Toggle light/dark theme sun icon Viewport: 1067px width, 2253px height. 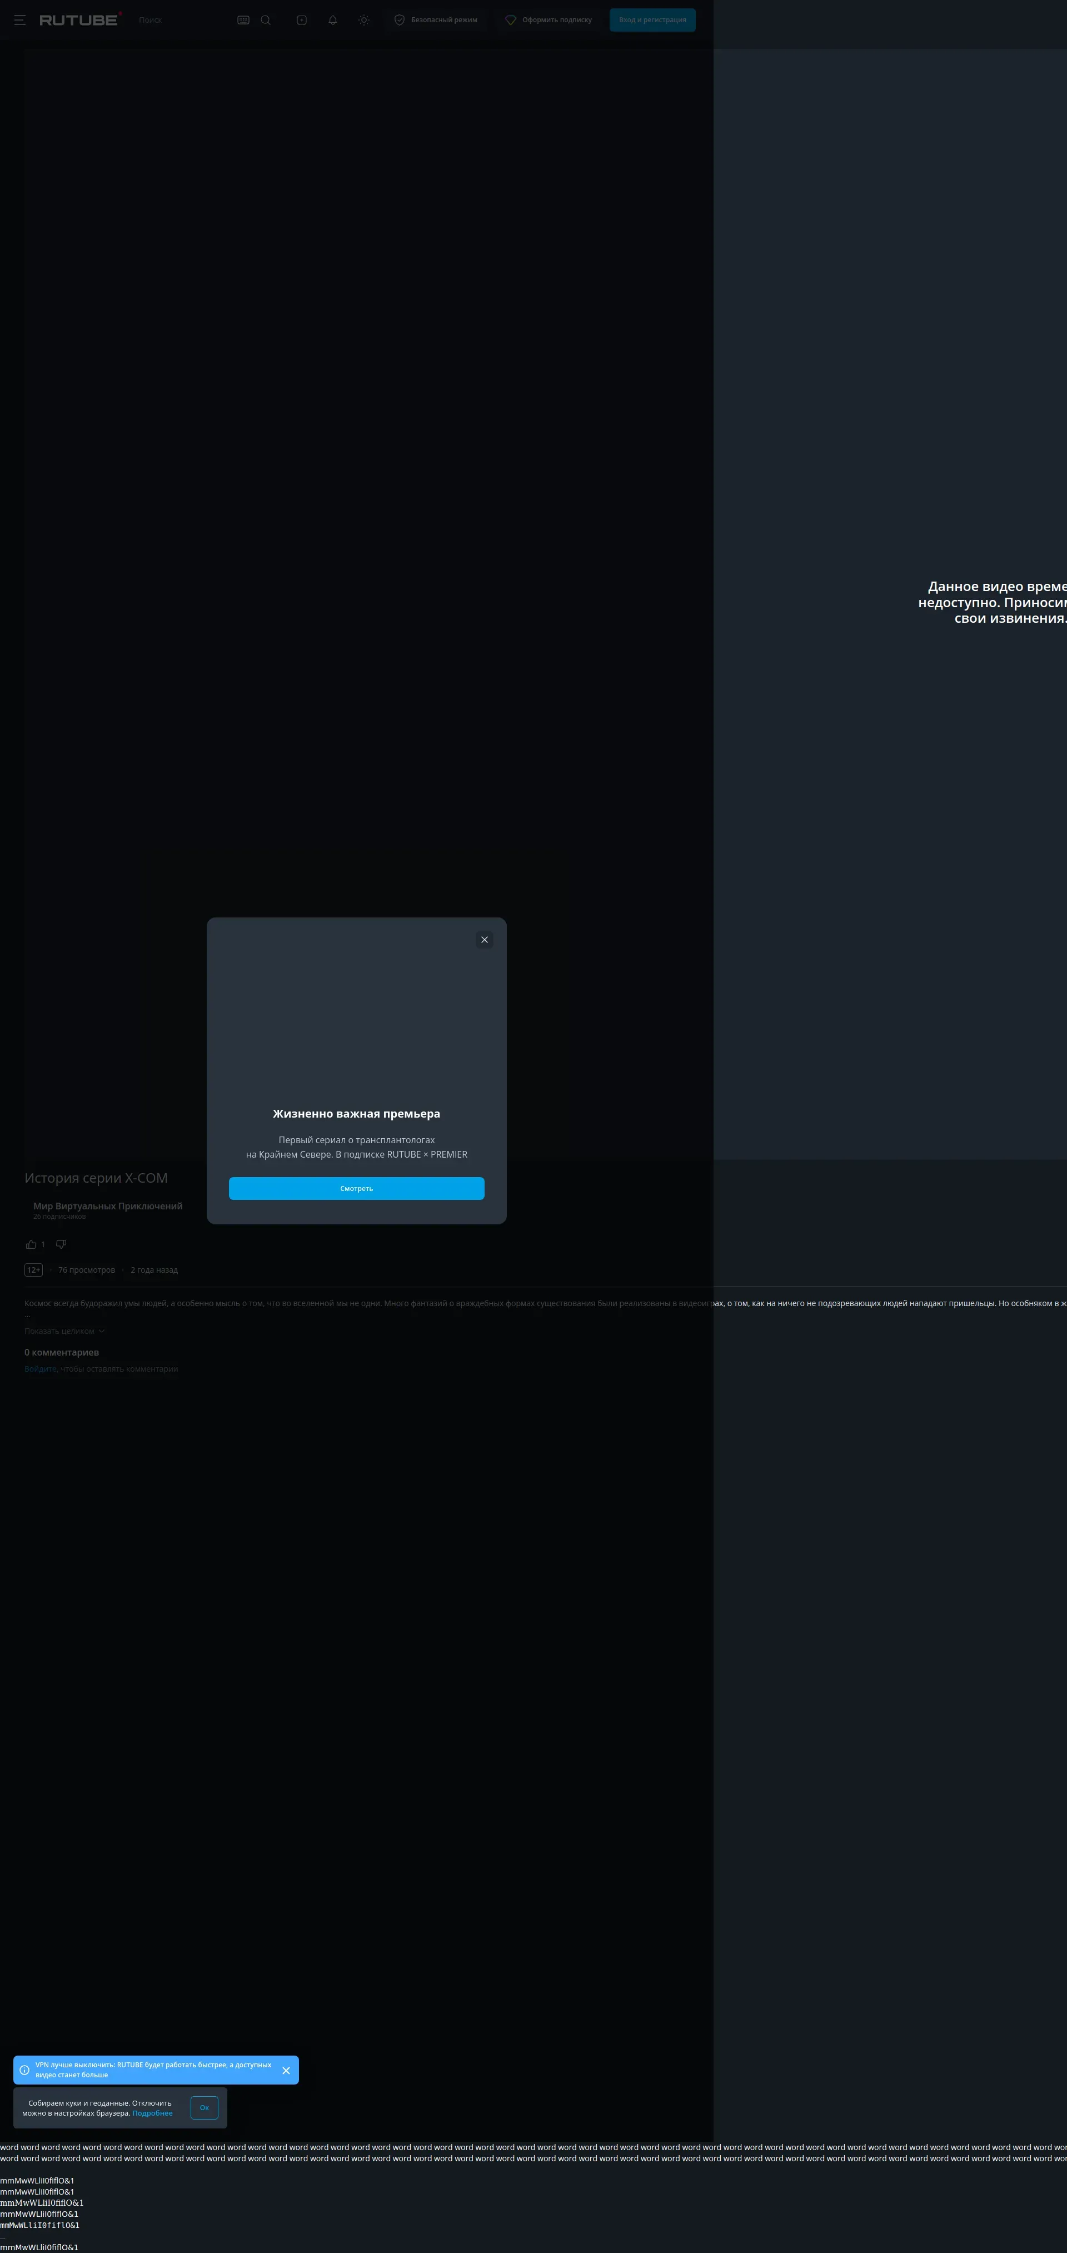click(365, 20)
